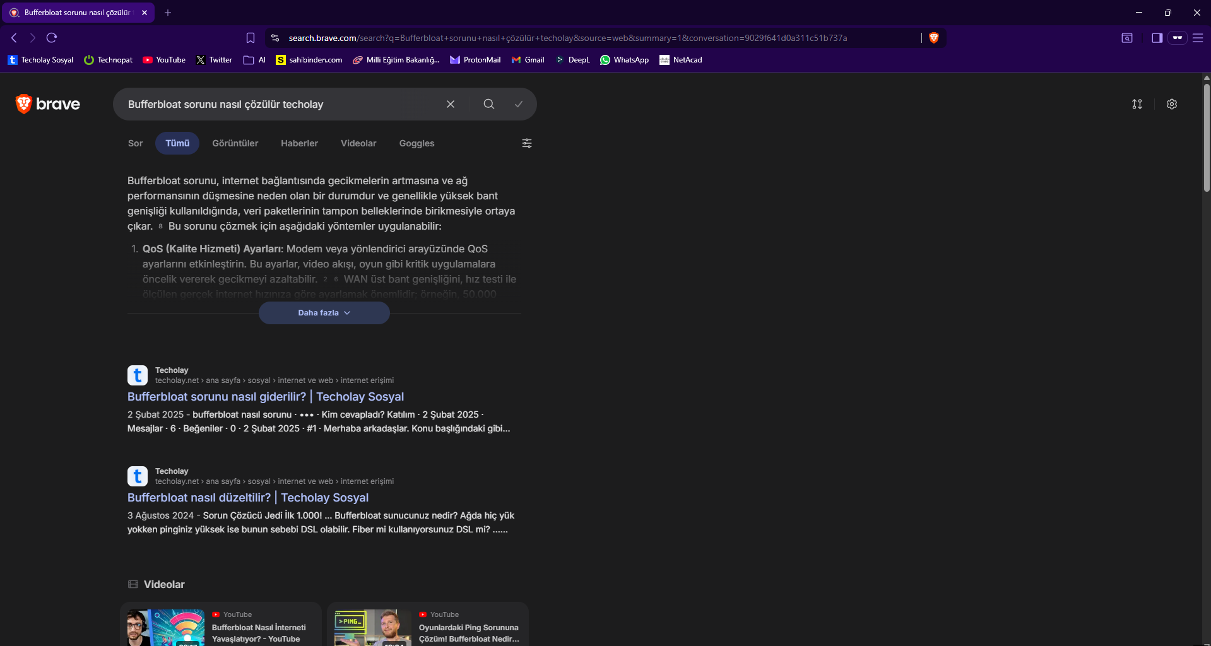Viewport: 1211px width, 646px height.
Task: Switch to the Görüntüler tab
Action: pos(235,143)
